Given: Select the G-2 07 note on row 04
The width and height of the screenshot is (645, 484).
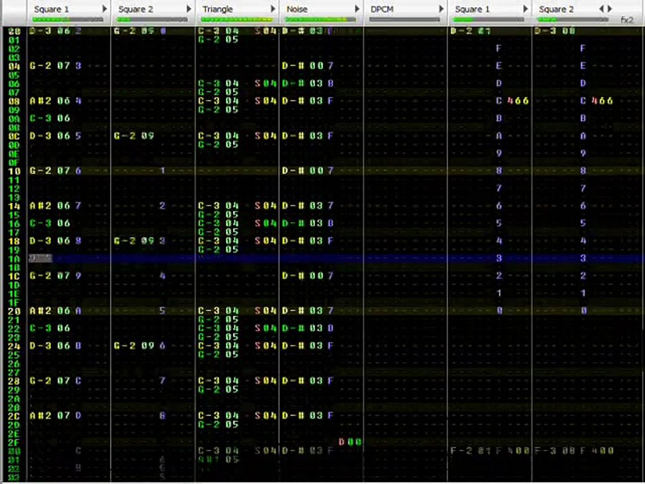Looking at the screenshot, I should (x=50, y=65).
